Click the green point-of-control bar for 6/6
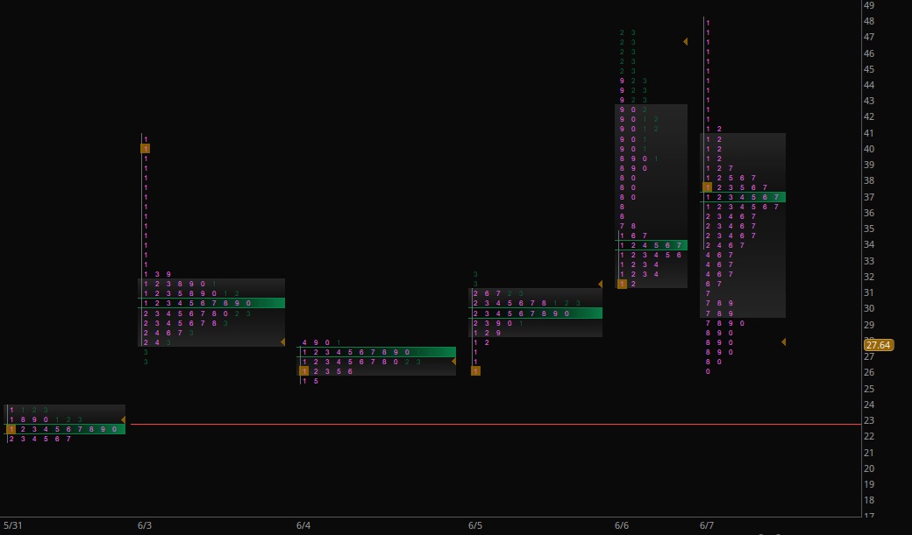The height and width of the screenshot is (535, 912). [651, 246]
